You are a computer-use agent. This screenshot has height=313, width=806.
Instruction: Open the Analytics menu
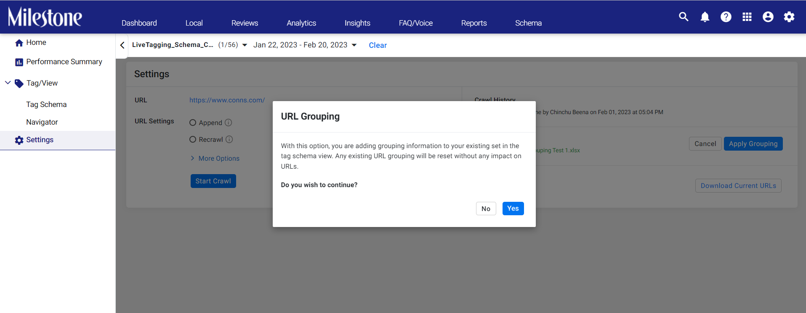click(x=301, y=23)
